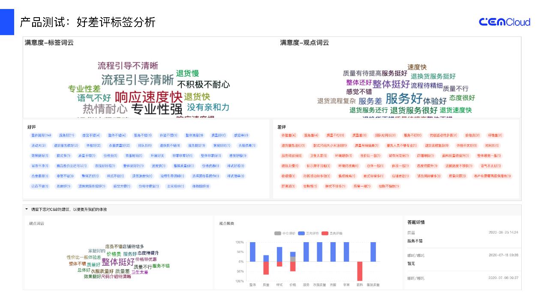Select the 质量不行(3) negative tag

335,135
